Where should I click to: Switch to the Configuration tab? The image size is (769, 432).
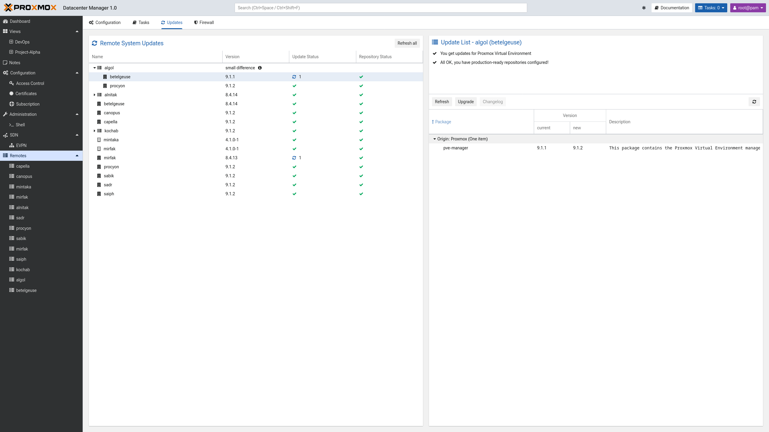coord(105,22)
